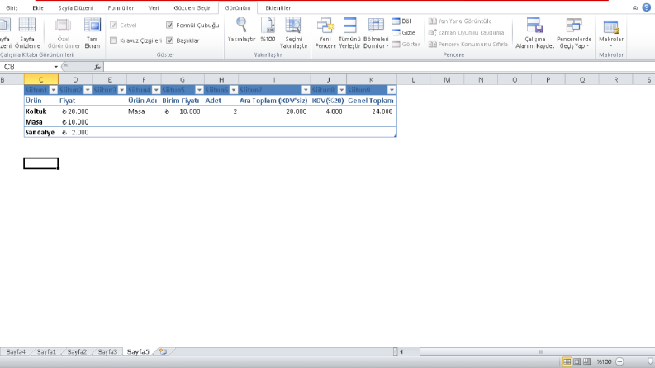Screen dimensions: 655x368
Task: Switch to Page Break Preview in status bar
Action: (x=587, y=361)
